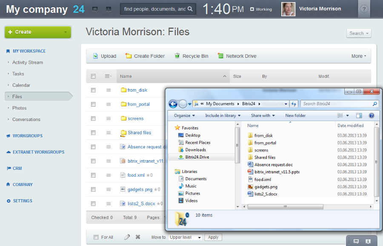Toggle select-all checkbox in table header
Viewport: 383px width, 246px height.
point(93,76)
